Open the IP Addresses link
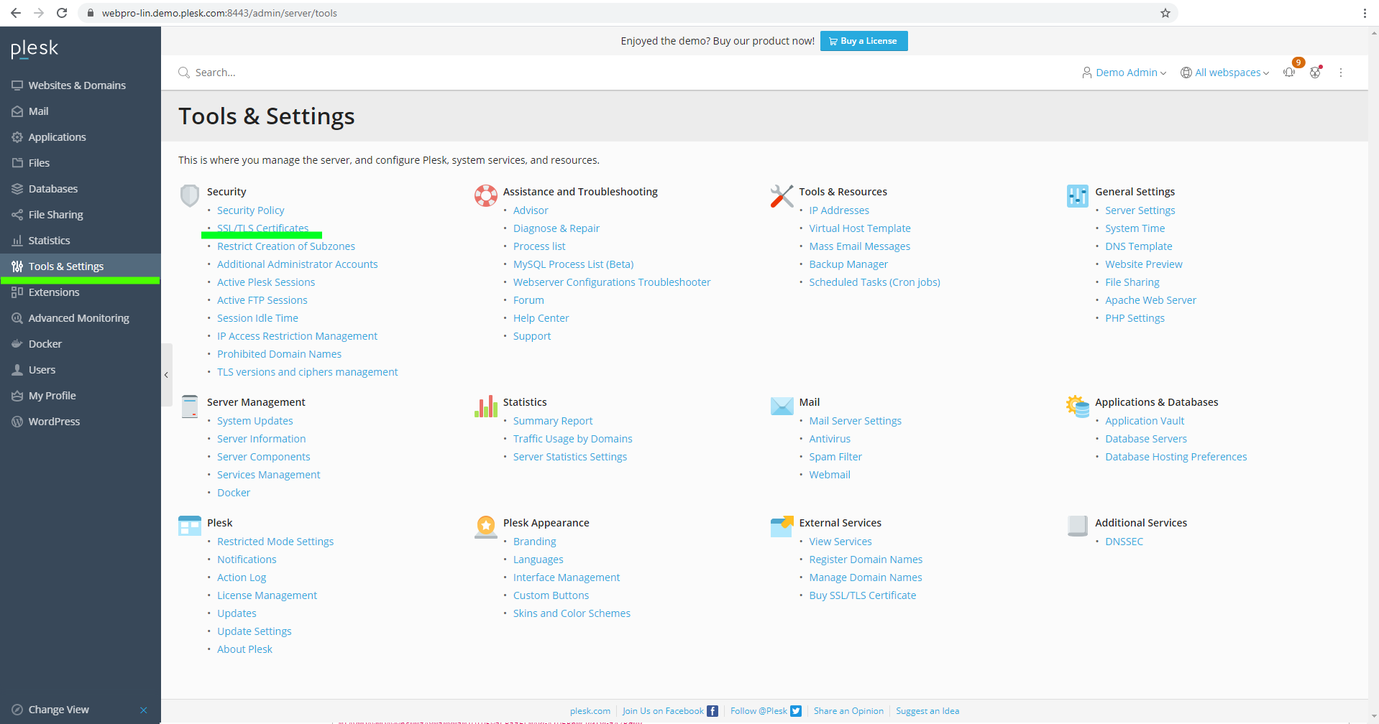Viewport: 1379px width, 724px height. (x=839, y=210)
